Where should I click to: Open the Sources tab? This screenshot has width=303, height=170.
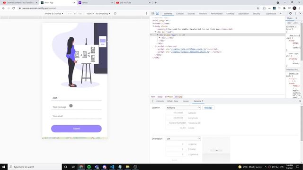(191, 14)
